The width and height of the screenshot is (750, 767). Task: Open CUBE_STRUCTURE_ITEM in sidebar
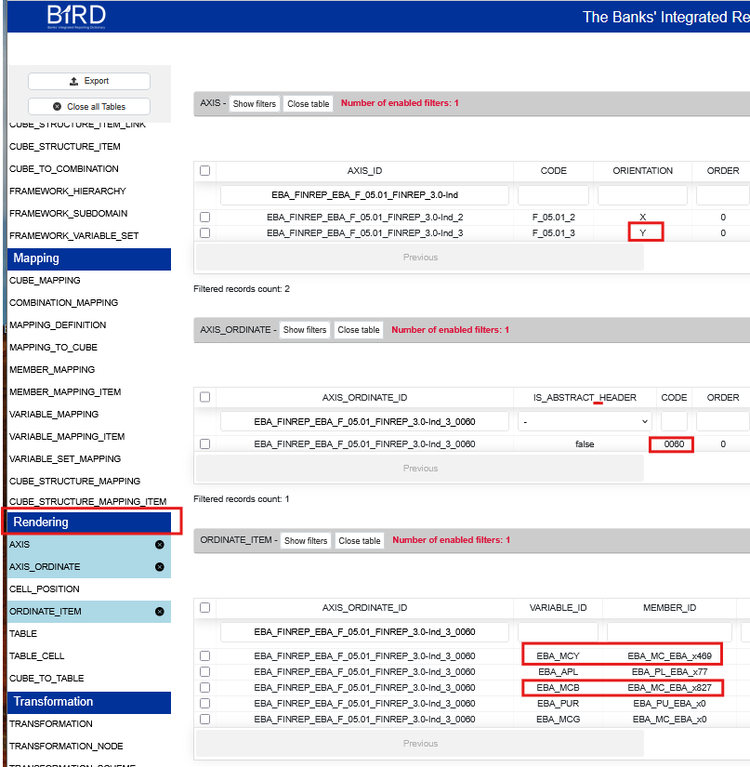pyautogui.click(x=65, y=147)
